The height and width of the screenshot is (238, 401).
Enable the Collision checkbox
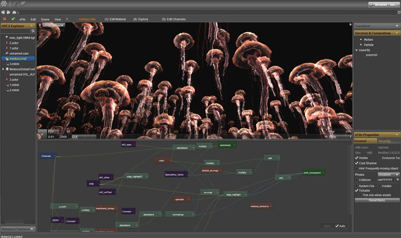(356, 180)
